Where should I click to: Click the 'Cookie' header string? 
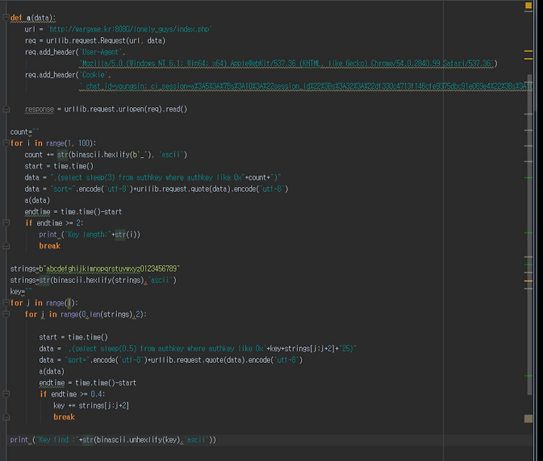pos(94,75)
